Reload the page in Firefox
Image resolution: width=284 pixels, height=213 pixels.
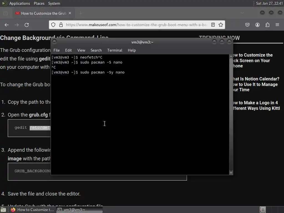click(27, 25)
